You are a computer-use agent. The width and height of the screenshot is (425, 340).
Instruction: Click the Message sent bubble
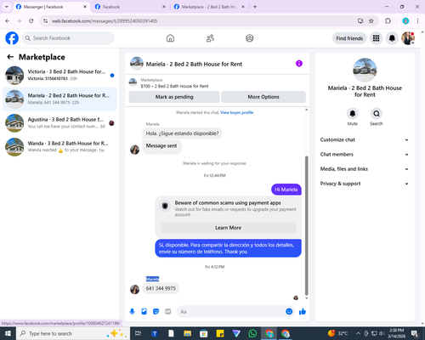(x=161, y=147)
